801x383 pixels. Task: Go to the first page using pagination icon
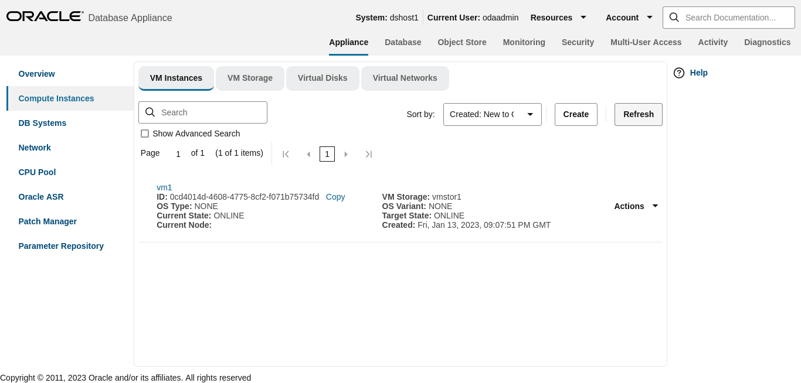coord(286,153)
